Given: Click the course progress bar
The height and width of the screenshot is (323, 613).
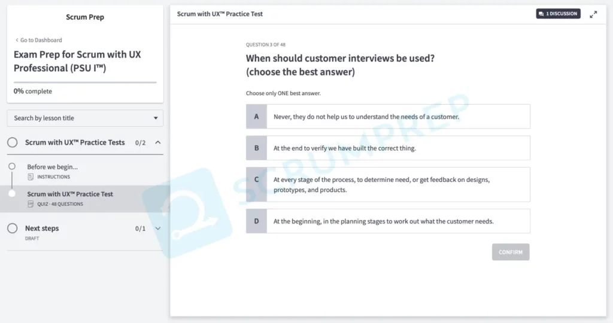Looking at the screenshot, I should (85, 83).
